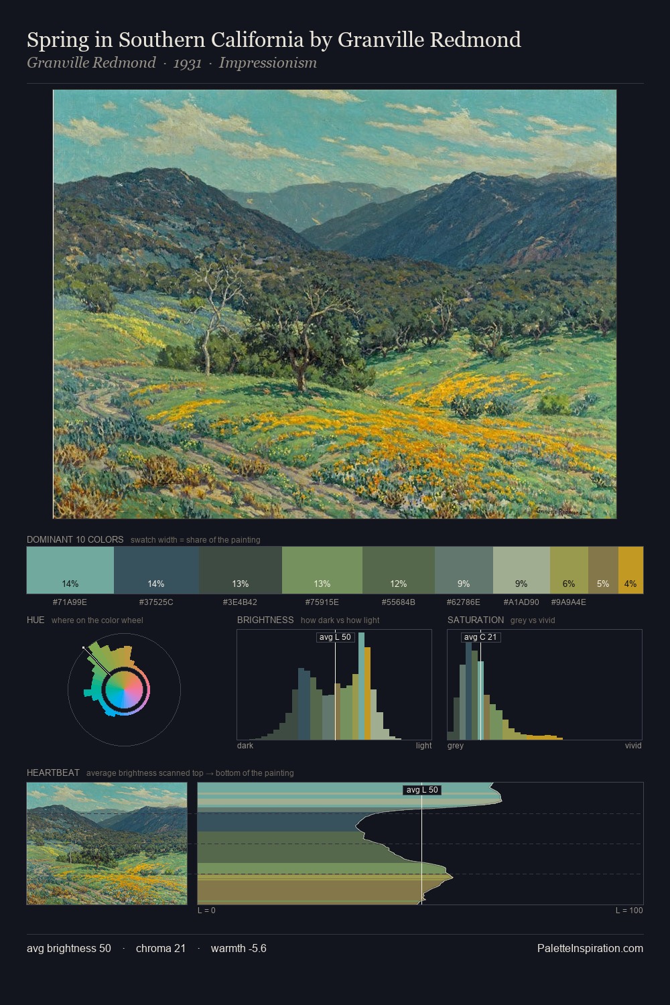Click the hue color wheel chart
Viewport: 670px width, 1005px height.
coord(124,689)
